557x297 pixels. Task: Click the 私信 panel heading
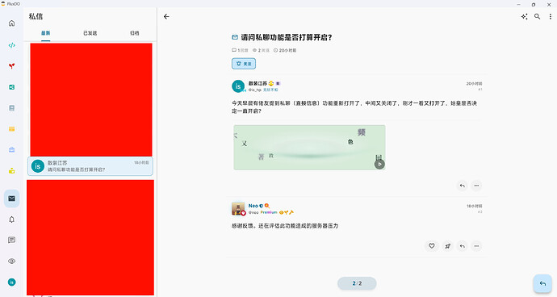(36, 16)
